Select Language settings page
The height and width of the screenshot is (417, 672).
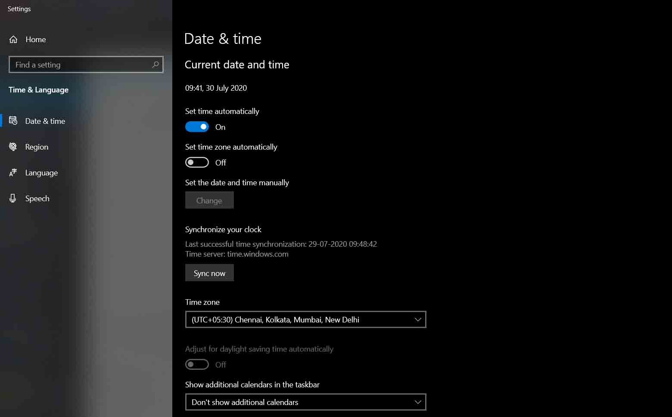(41, 172)
